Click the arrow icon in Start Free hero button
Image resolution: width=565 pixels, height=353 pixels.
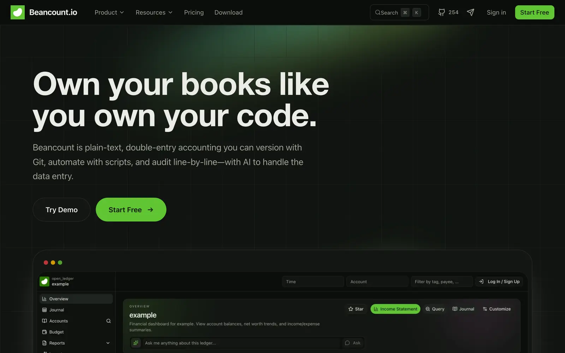click(x=150, y=210)
